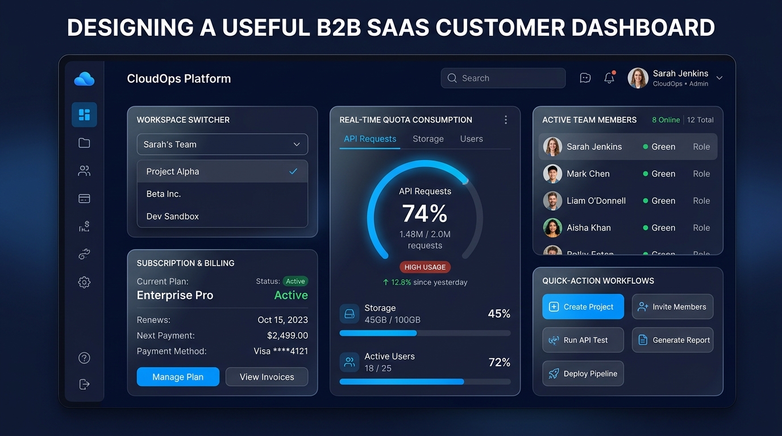Click the CloudOps cloud logo
This screenshot has height=436, width=782.
[84, 79]
